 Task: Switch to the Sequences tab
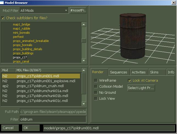(x=119, y=72)
